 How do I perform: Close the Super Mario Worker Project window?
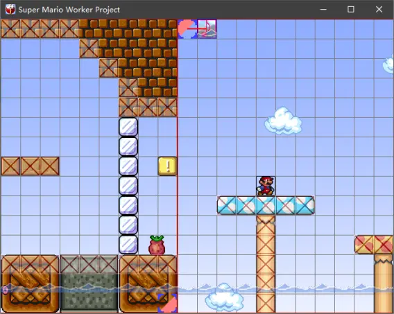379,10
